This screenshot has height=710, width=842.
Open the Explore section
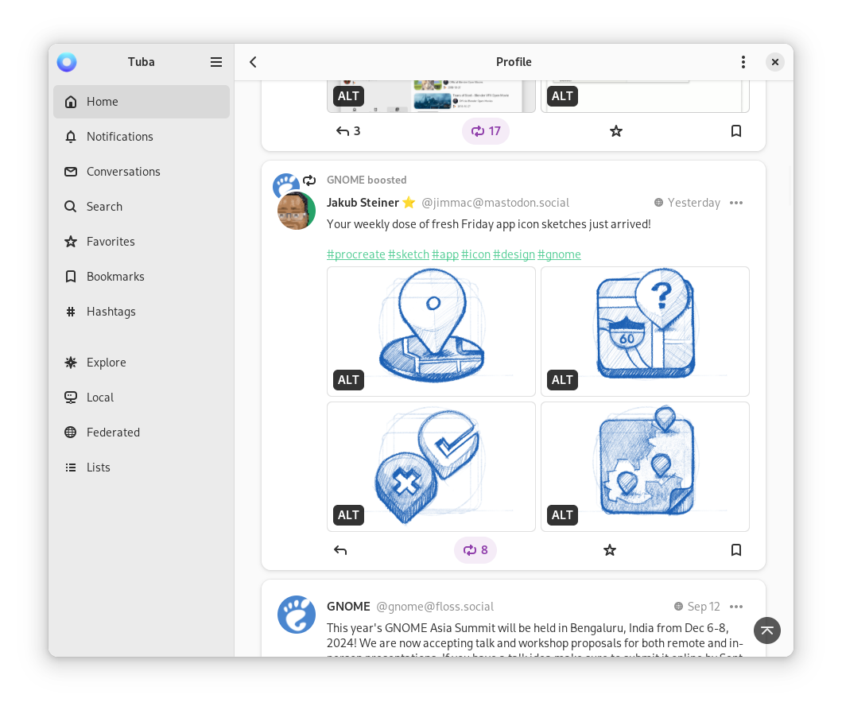point(106,363)
